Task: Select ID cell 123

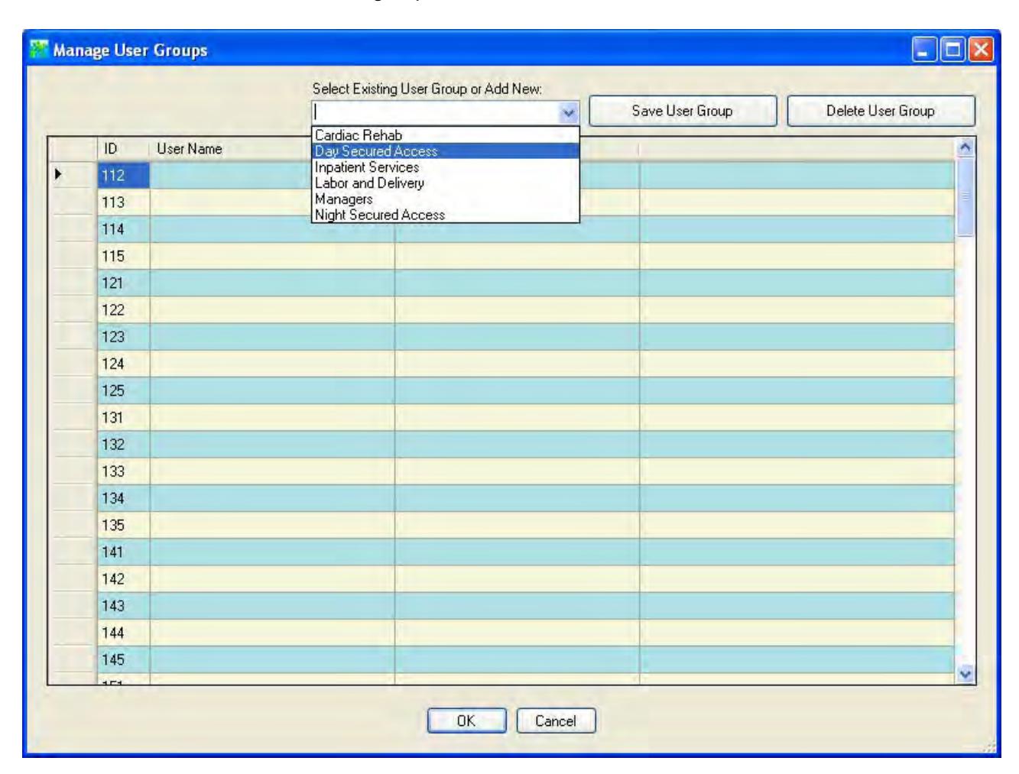Action: [x=124, y=337]
